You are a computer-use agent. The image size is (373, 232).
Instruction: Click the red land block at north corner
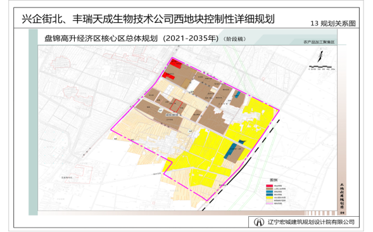coord(176,64)
